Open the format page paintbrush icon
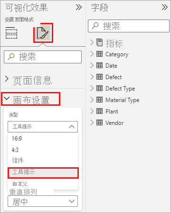171x213 pixels. (x=43, y=33)
